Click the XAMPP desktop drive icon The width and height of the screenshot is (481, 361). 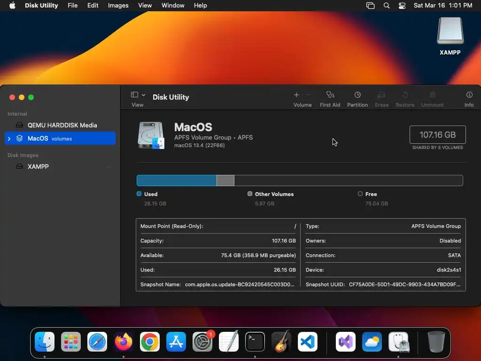[450, 31]
